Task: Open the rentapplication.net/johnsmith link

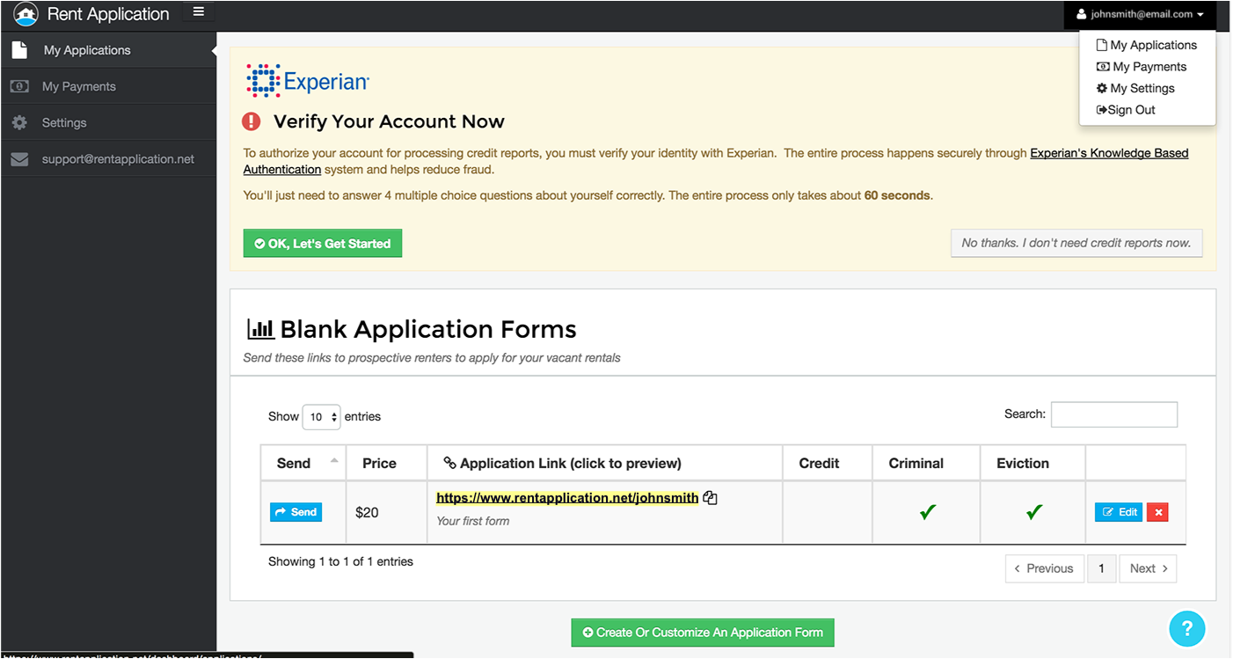Action: tap(567, 498)
